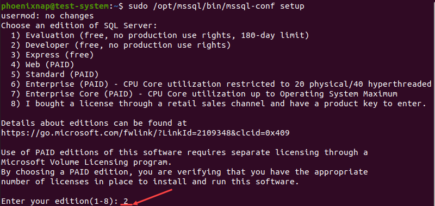435x206 pixels.
Task: Click the edition input after the prompt
Action: [x=126, y=201]
